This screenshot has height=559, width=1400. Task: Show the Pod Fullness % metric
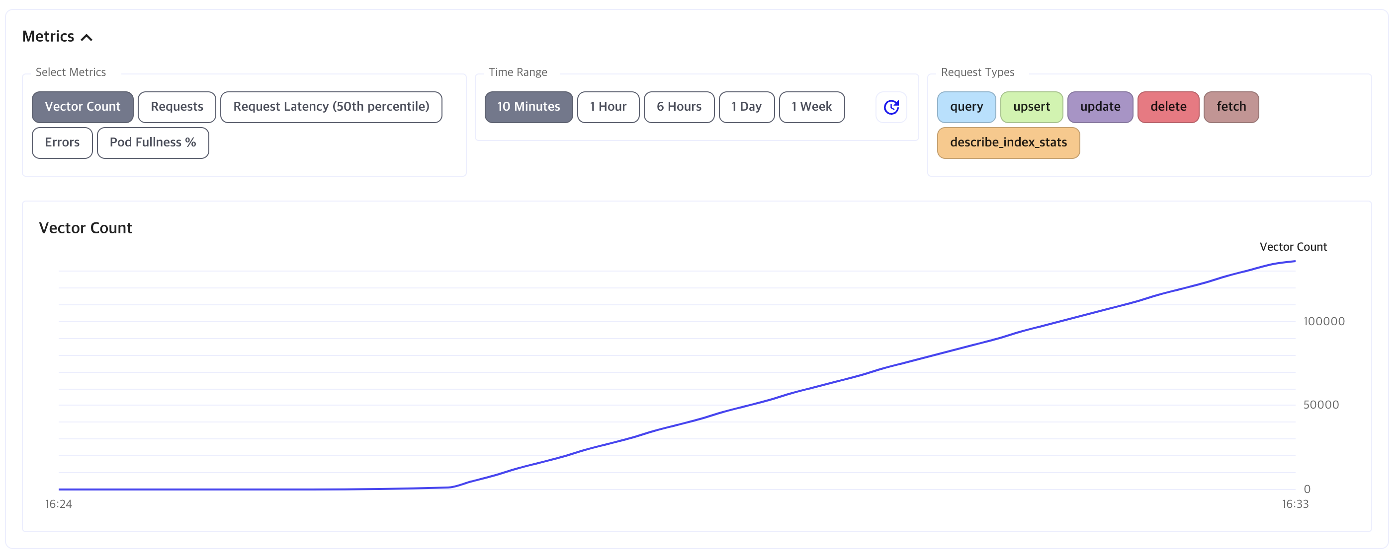click(x=153, y=143)
